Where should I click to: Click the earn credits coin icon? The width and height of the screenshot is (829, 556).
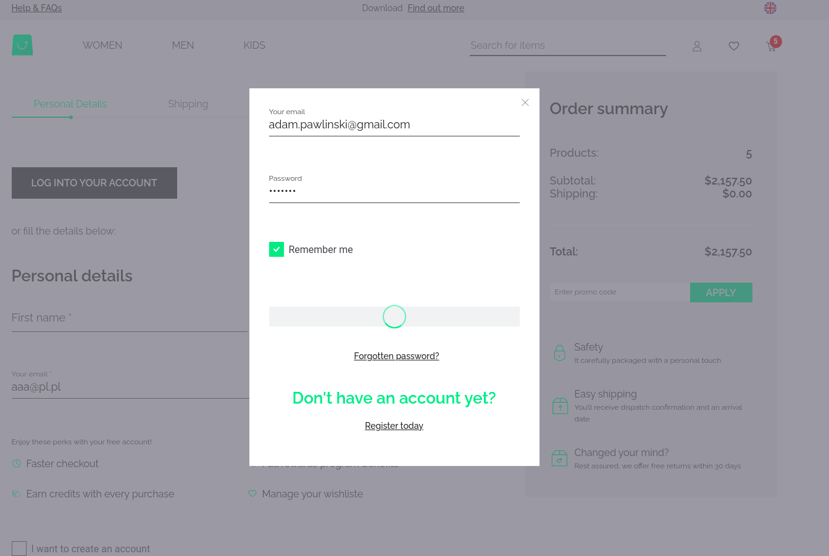(16, 494)
